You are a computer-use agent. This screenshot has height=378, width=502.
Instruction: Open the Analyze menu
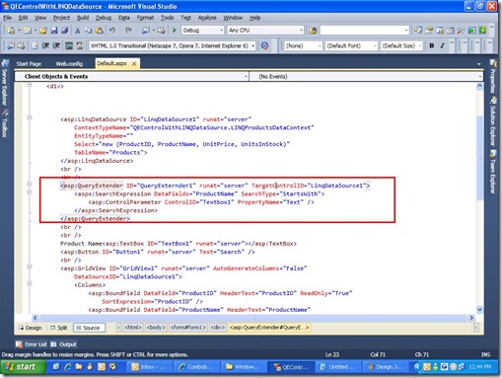click(x=207, y=18)
